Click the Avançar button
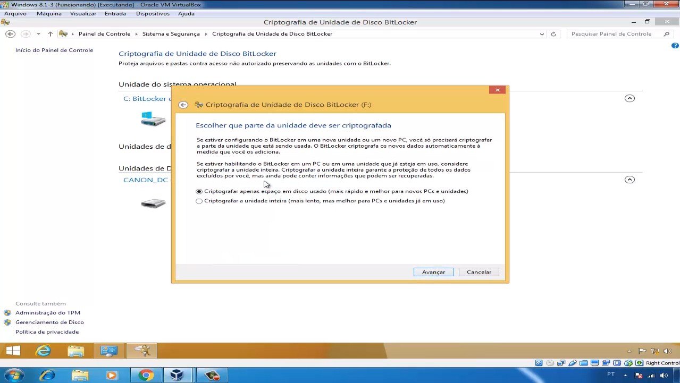Viewport: 680px width, 383px height. tap(434, 272)
